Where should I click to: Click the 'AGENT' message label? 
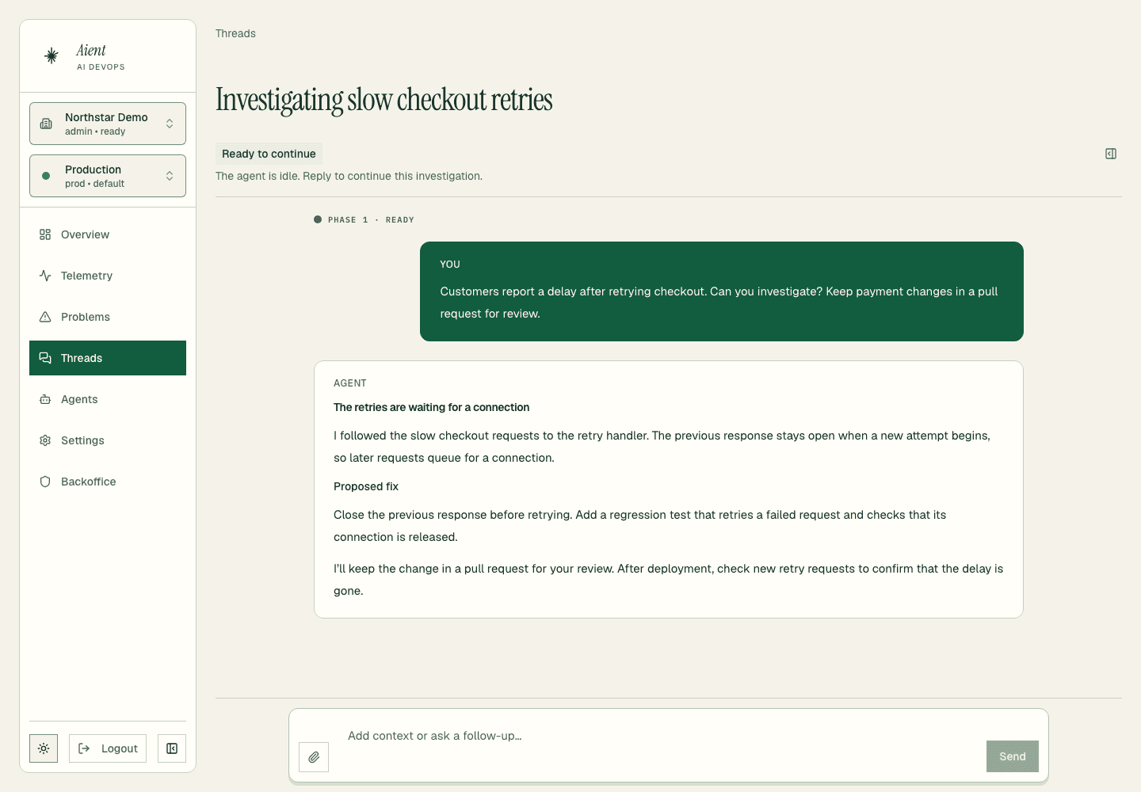tap(350, 383)
